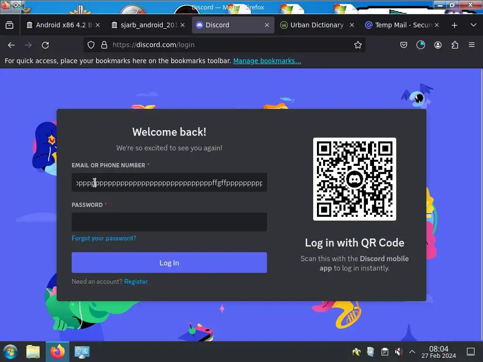Close the sjarb_android tab

(x=183, y=25)
